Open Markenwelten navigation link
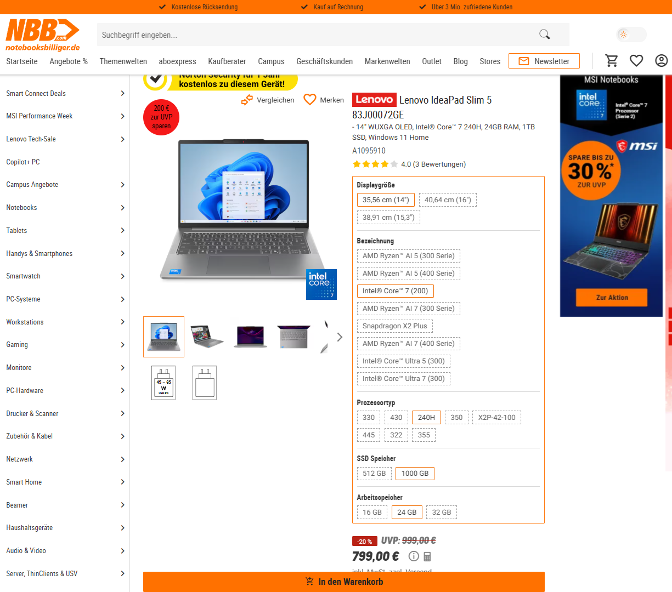This screenshot has height=592, width=672. (x=387, y=61)
